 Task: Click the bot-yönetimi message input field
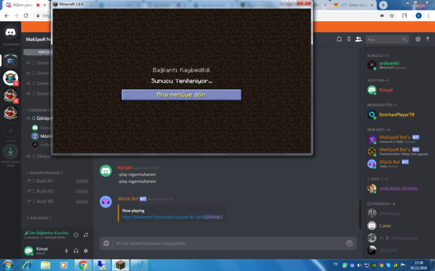pos(229,243)
